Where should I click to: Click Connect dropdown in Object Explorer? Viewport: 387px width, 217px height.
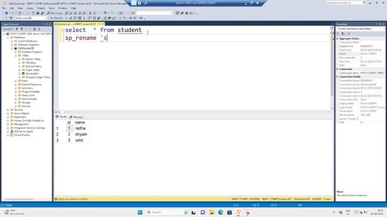tap(8, 29)
